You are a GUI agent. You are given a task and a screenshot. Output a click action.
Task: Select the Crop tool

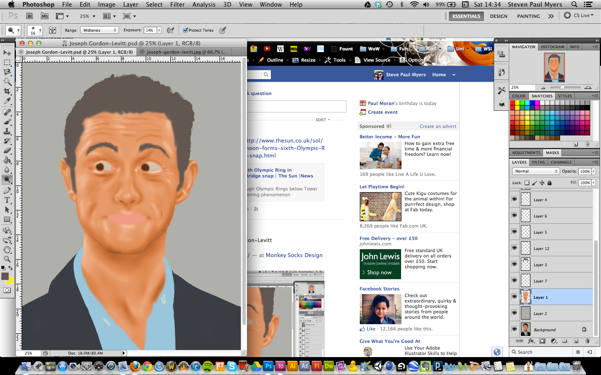click(x=7, y=91)
